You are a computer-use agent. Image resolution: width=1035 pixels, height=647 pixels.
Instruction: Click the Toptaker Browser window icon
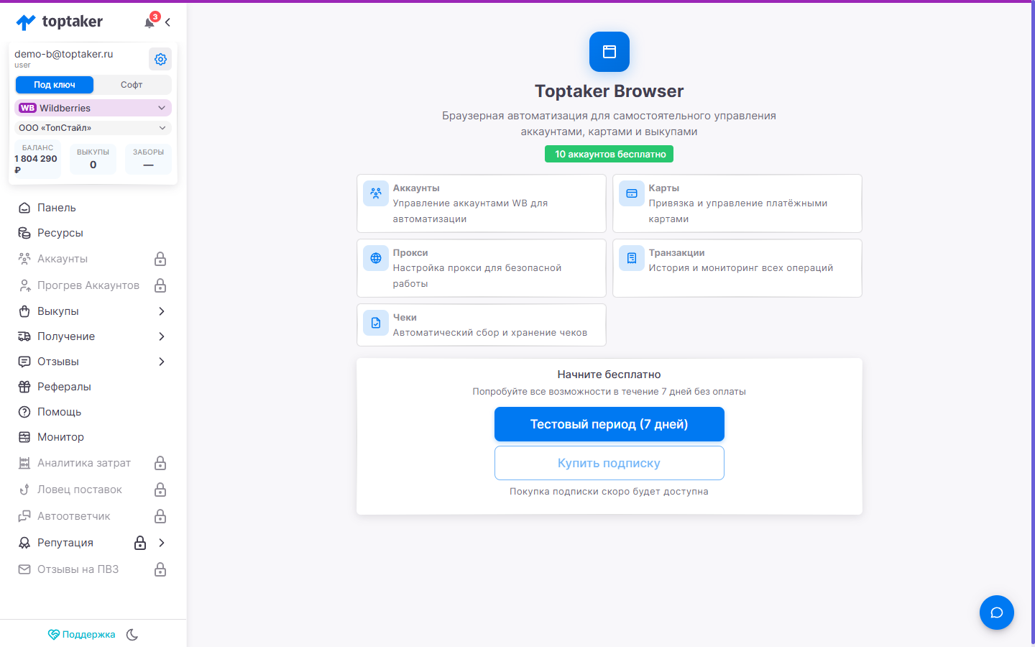click(x=609, y=52)
